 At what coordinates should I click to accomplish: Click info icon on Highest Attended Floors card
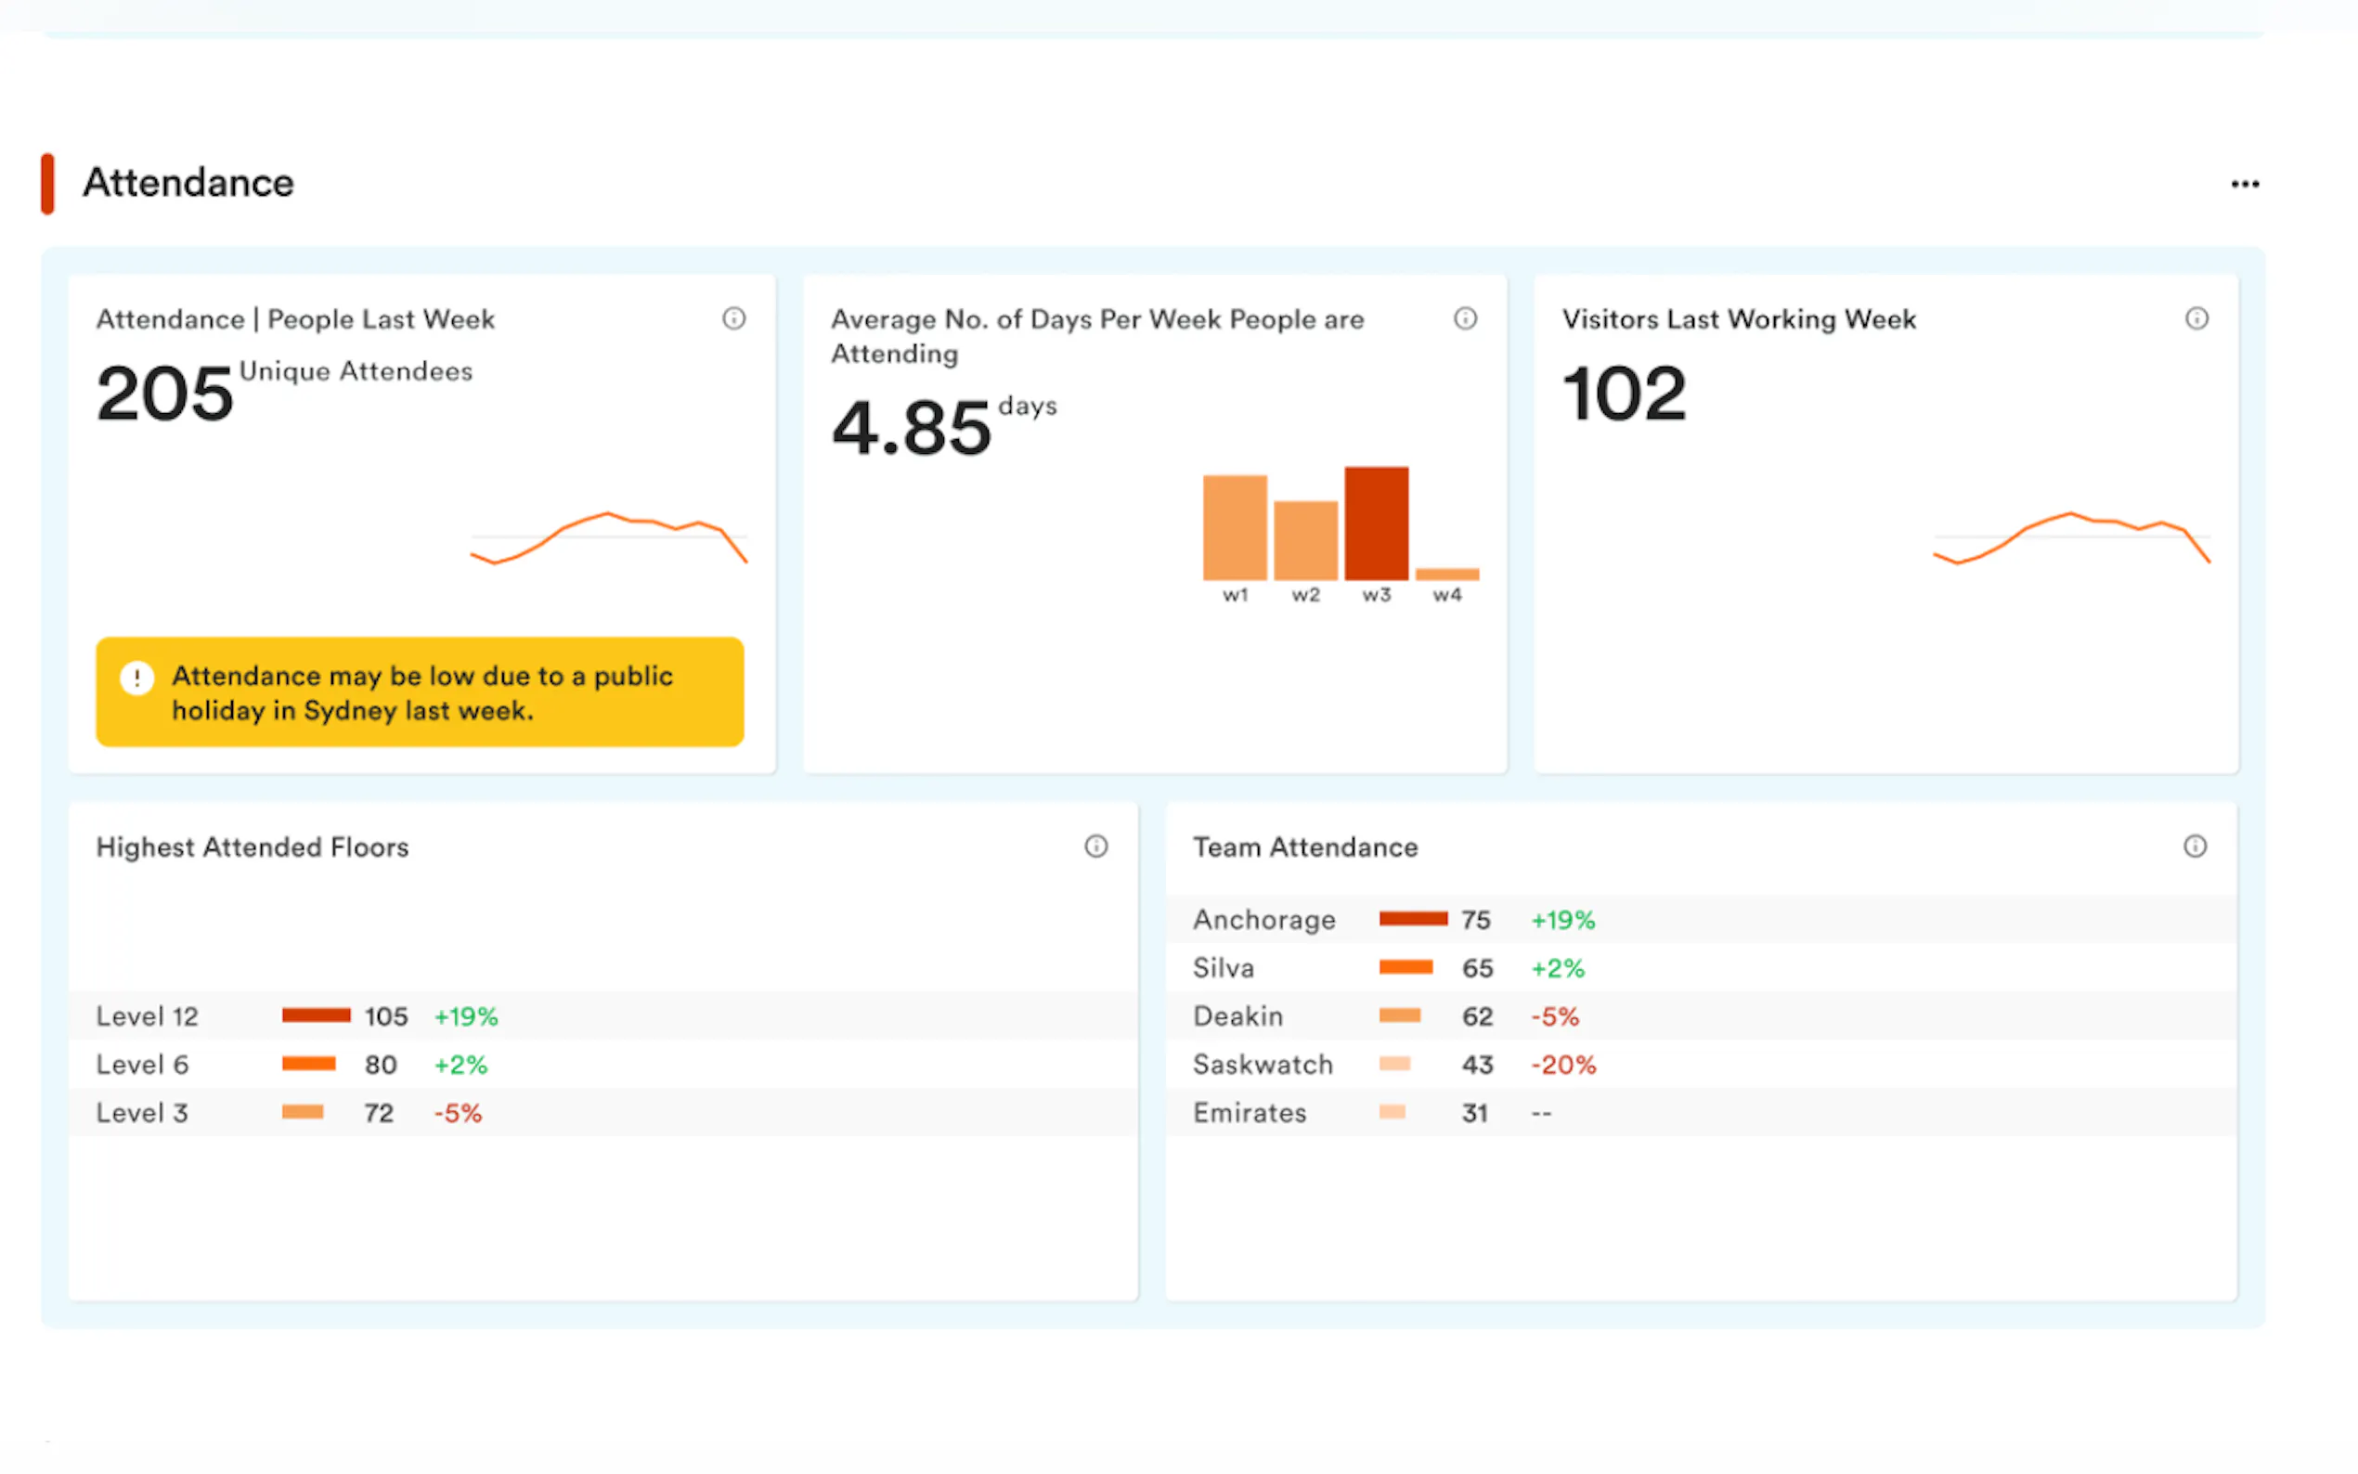point(1095,847)
